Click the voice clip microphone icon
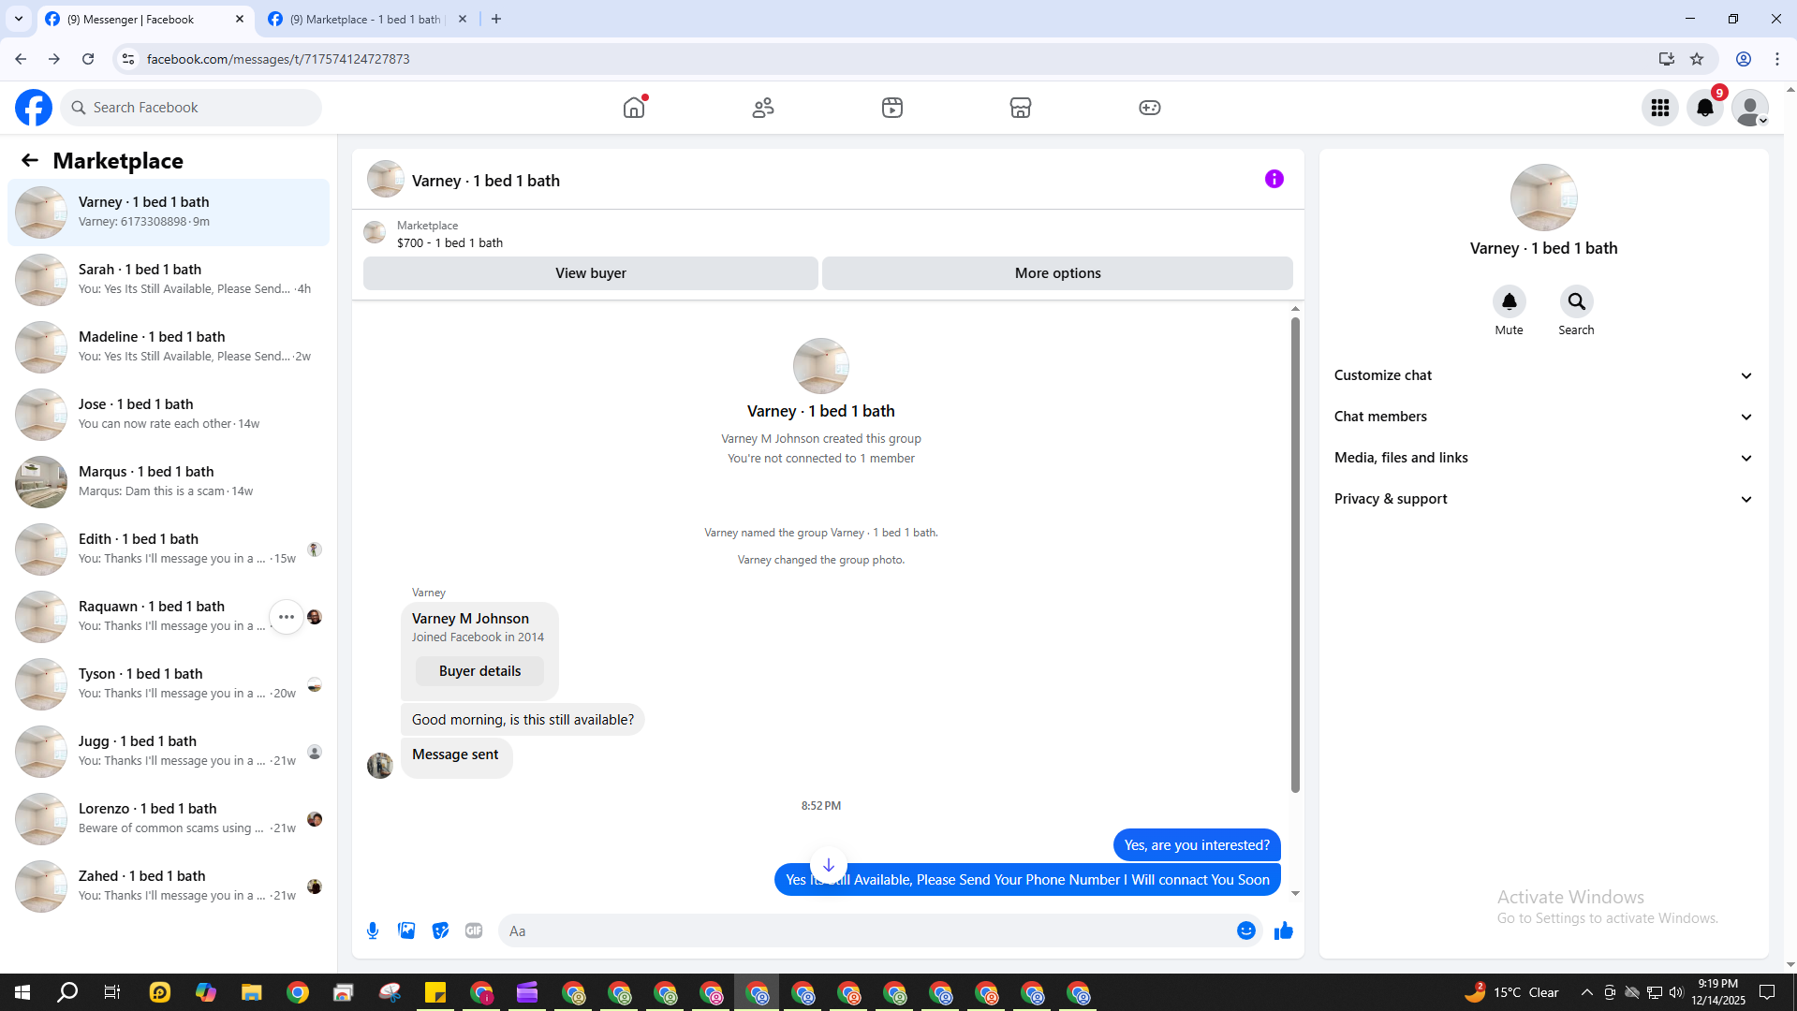Image resolution: width=1797 pixels, height=1011 pixels. coord(373,930)
